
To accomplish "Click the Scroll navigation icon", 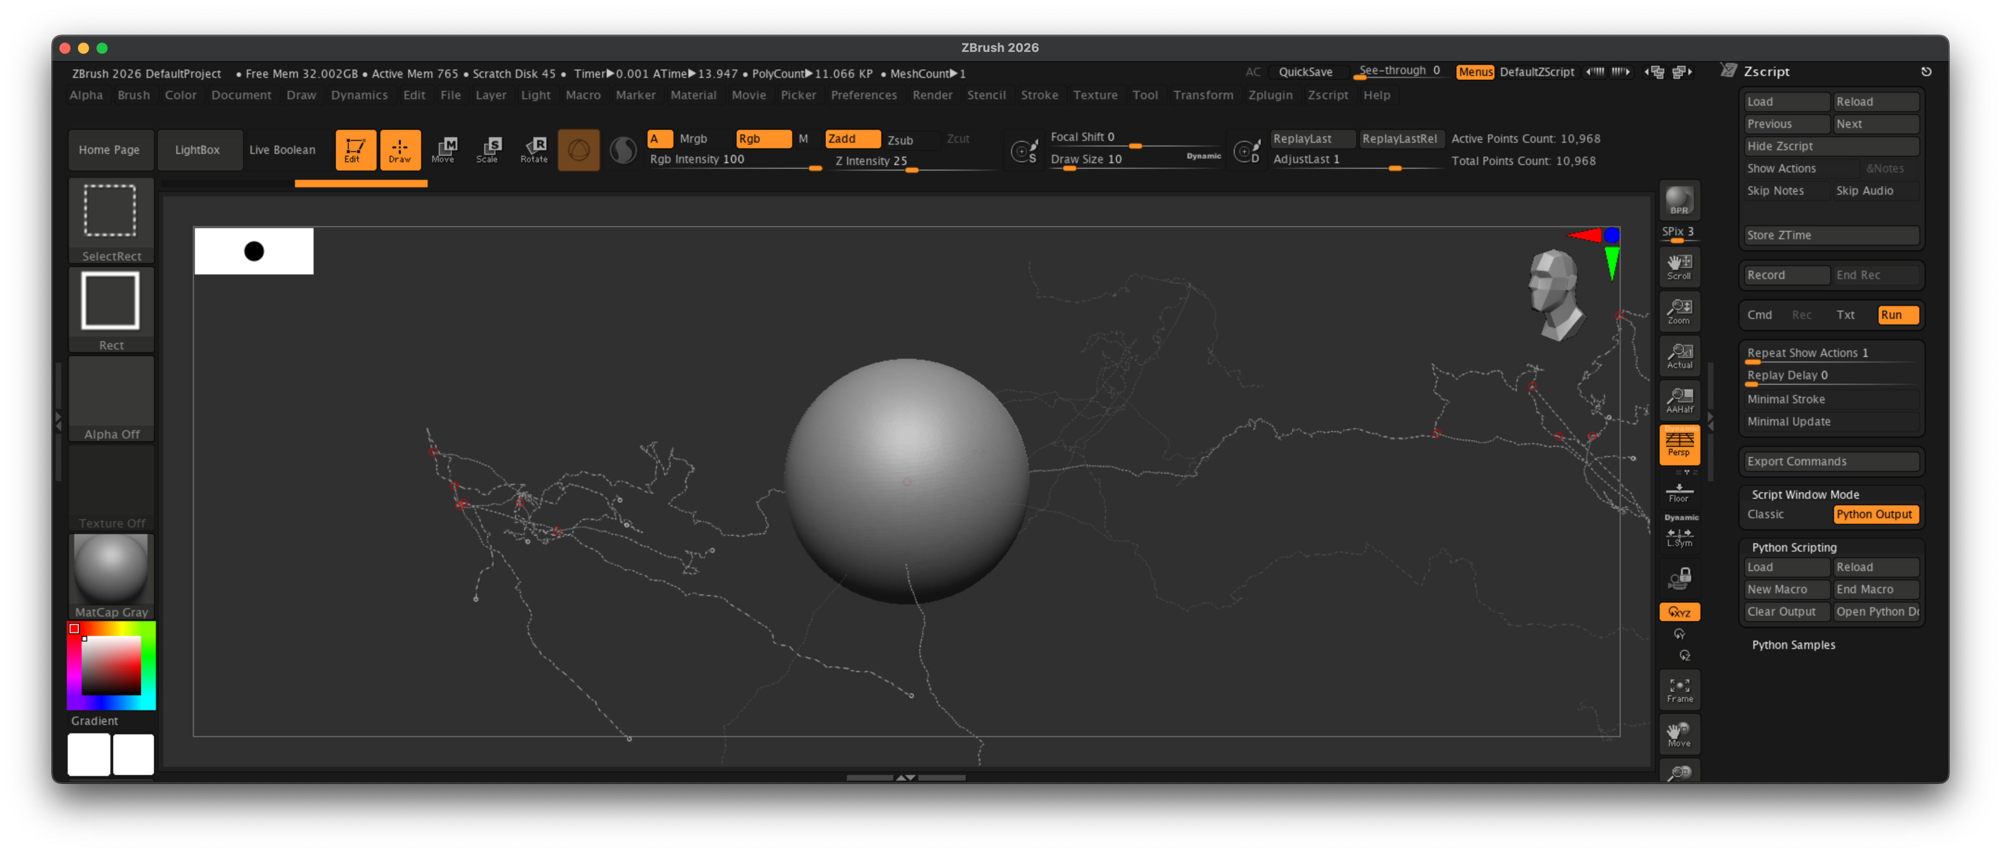I will click(x=1679, y=266).
